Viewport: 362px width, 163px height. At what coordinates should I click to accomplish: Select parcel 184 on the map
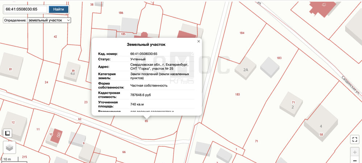coord(242,33)
